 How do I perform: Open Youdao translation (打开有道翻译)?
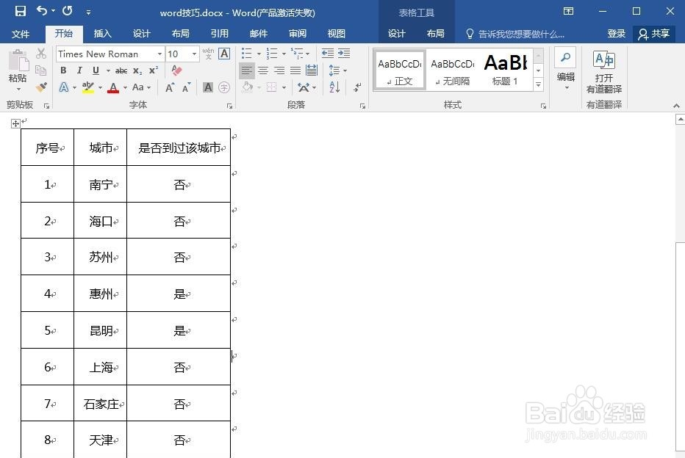604,70
